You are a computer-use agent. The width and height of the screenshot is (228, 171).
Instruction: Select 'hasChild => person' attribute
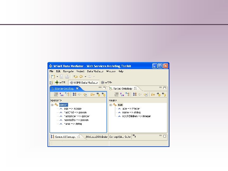(75, 112)
